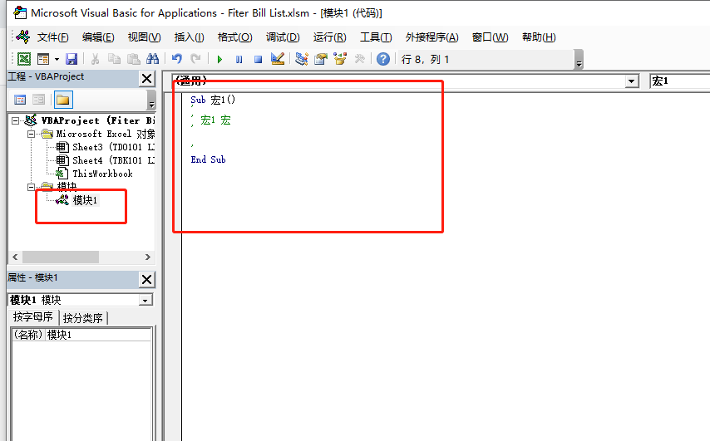Open the 模块1 模块 object dropdown
Image resolution: width=710 pixels, height=441 pixels.
(145, 301)
